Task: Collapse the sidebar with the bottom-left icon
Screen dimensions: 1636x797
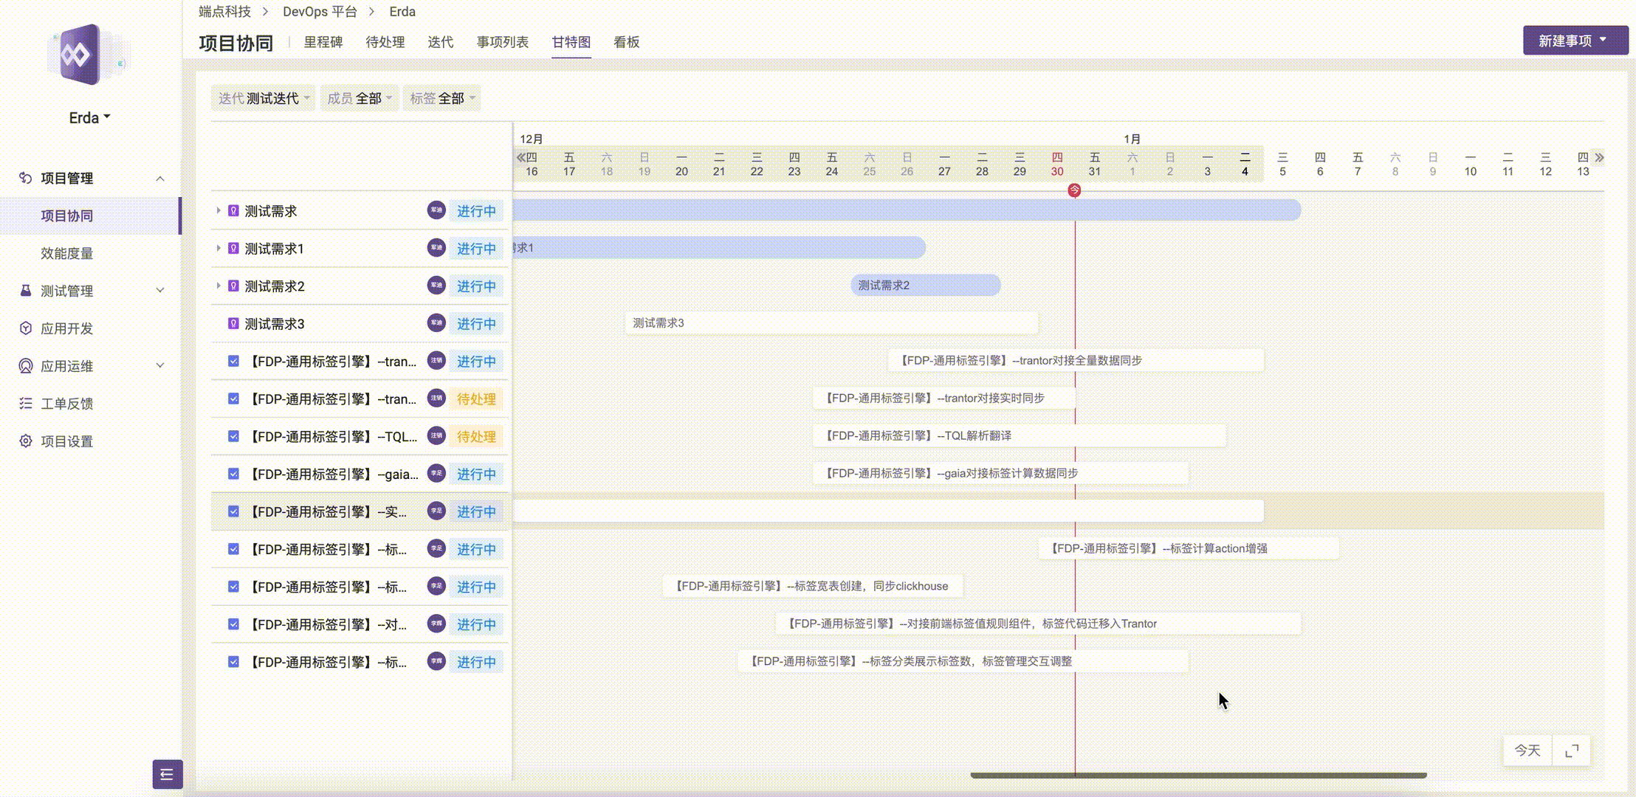Action: click(x=167, y=775)
